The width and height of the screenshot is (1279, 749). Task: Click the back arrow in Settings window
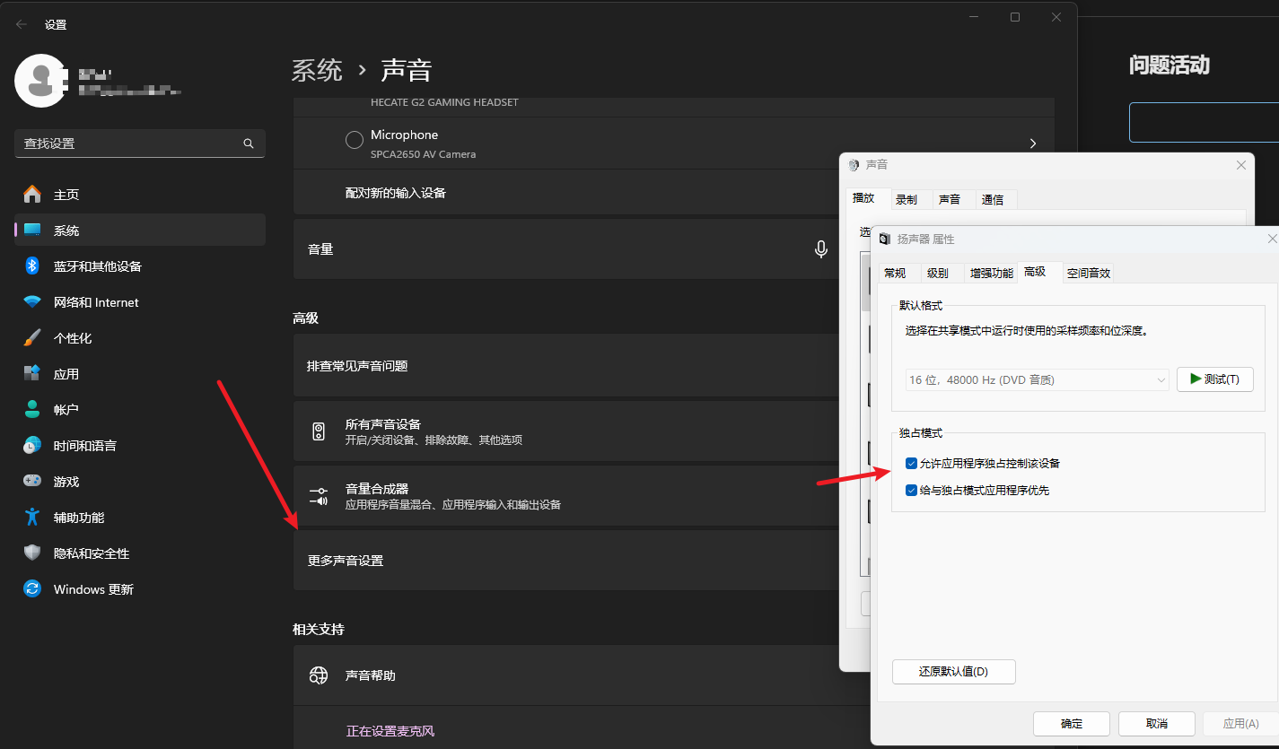click(x=22, y=24)
